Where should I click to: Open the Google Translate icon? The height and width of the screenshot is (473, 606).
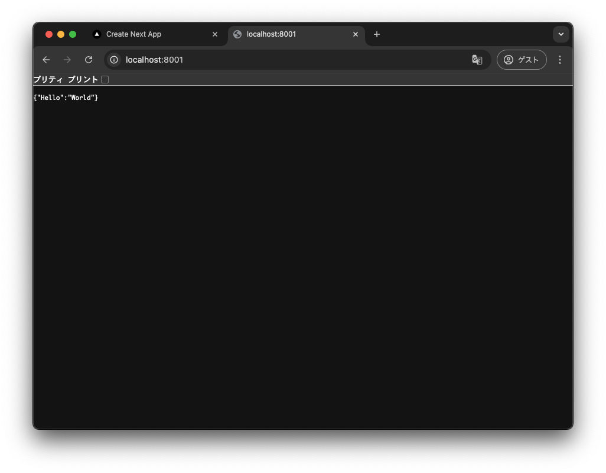477,60
